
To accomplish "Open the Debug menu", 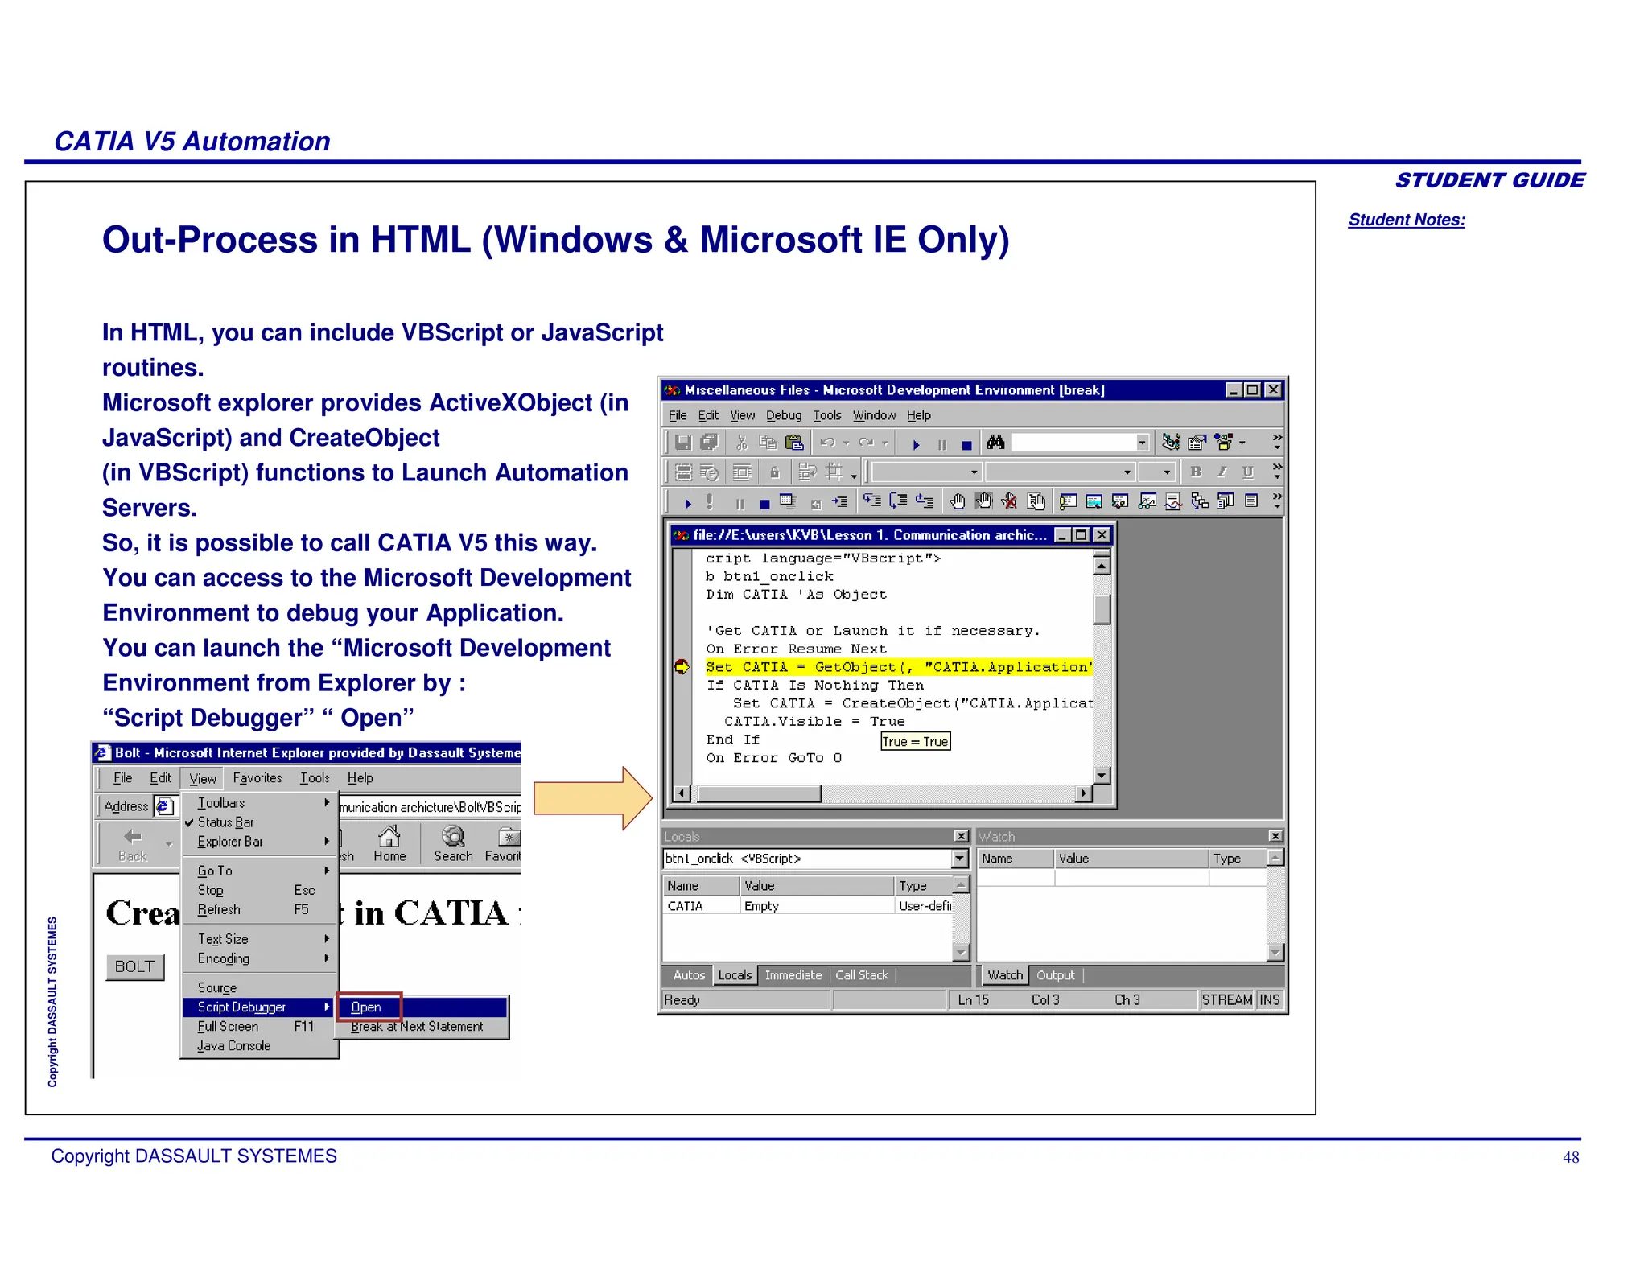I will pos(783,415).
